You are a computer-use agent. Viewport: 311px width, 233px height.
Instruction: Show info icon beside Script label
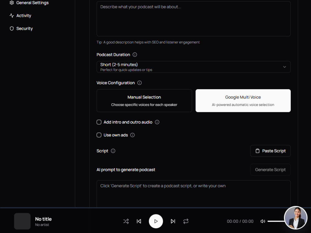(113, 151)
